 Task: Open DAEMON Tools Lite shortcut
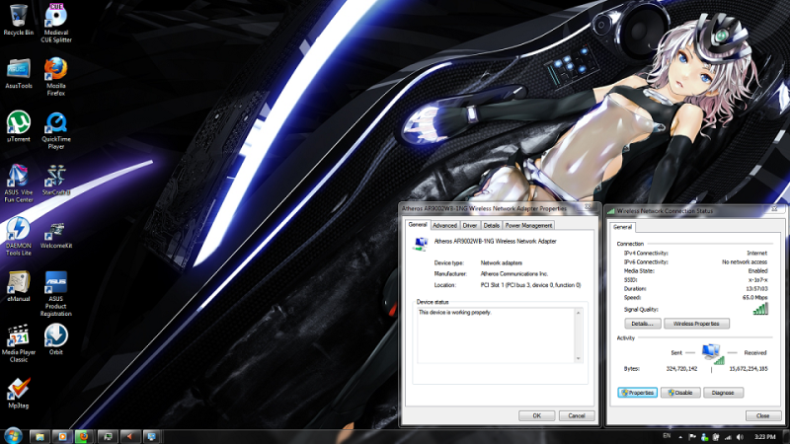(18, 232)
